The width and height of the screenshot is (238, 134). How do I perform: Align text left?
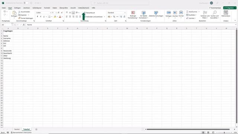(x=67, y=16)
